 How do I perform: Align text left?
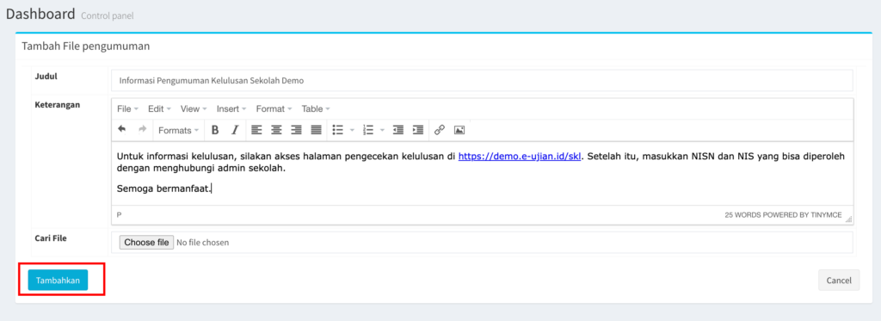(x=256, y=130)
